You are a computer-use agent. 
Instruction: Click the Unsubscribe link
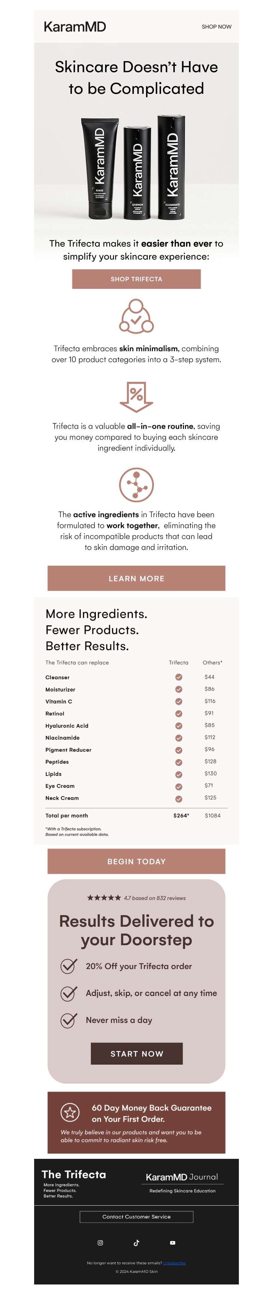pos(174,1263)
